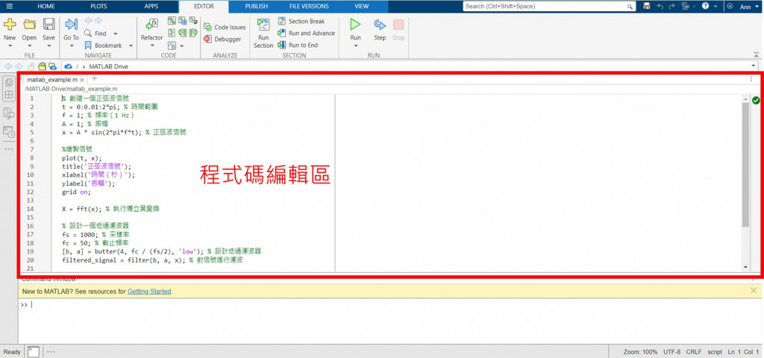
Task: Click the green code status check icon
Action: (x=756, y=101)
